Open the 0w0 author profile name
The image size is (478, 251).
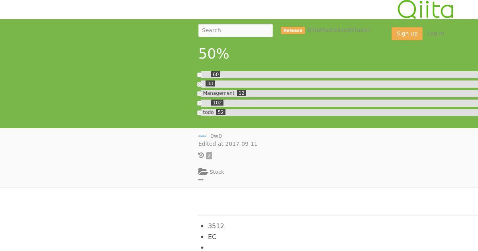[x=216, y=136]
